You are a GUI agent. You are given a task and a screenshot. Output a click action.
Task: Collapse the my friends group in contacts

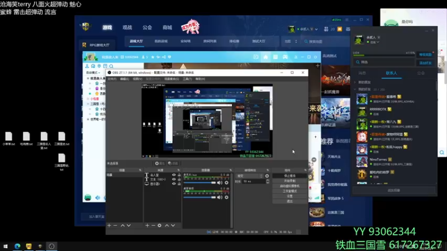tap(355, 89)
